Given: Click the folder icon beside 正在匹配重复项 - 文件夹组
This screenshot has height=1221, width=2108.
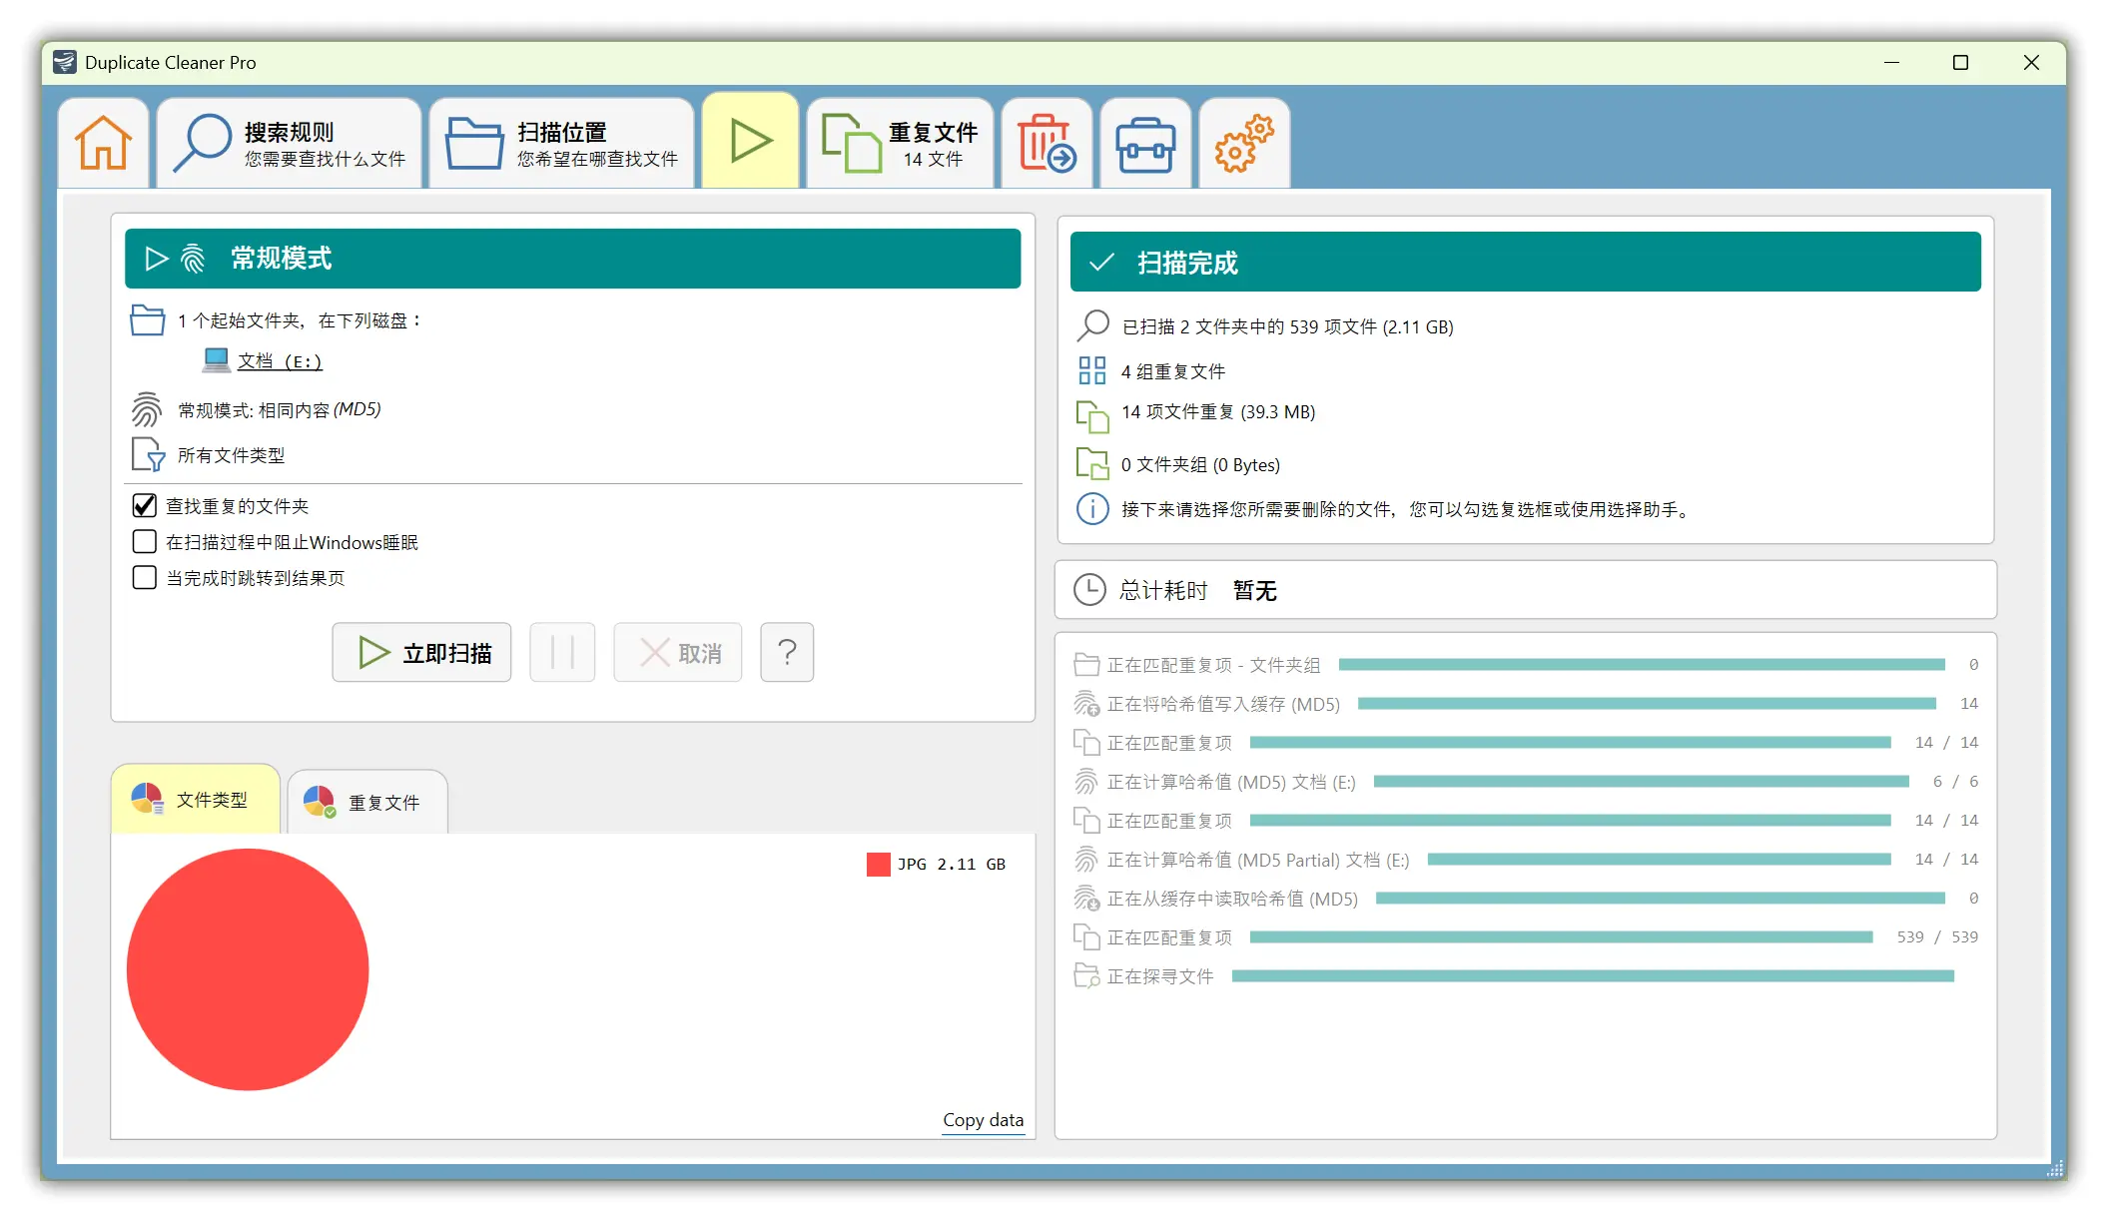Looking at the screenshot, I should [1086, 665].
